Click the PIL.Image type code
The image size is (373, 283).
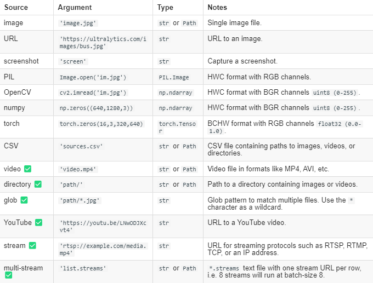click(x=174, y=77)
